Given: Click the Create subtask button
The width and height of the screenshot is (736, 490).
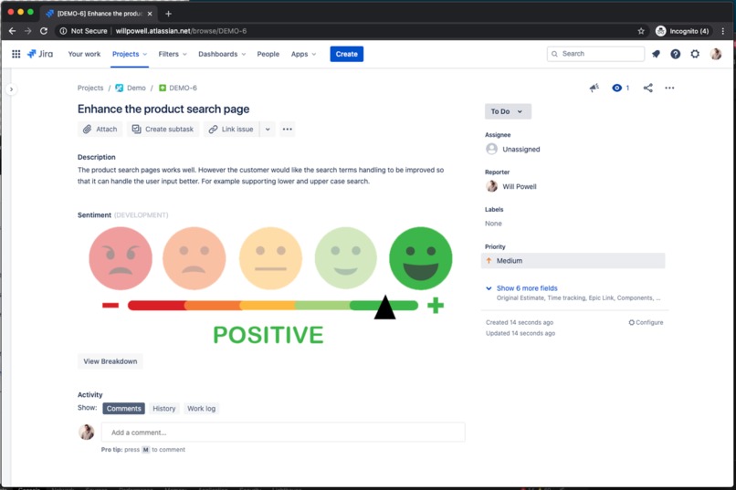Looking at the screenshot, I should point(163,129).
